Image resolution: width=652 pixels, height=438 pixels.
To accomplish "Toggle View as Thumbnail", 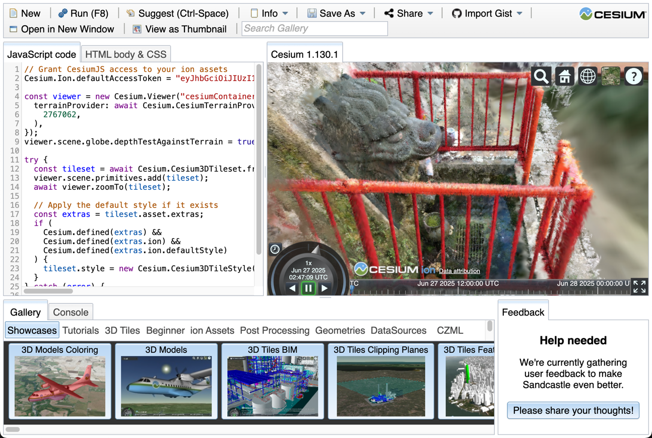I will tap(179, 29).
